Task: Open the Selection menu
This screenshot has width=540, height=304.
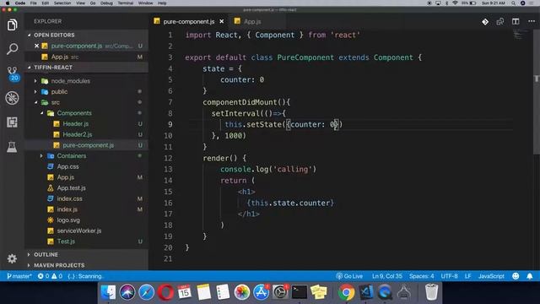Action: tap(62, 3)
